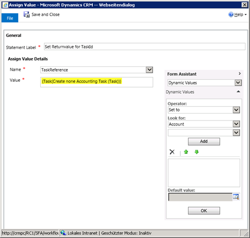Click the Statement Label text field
The image size is (250, 238).
tap(145, 47)
